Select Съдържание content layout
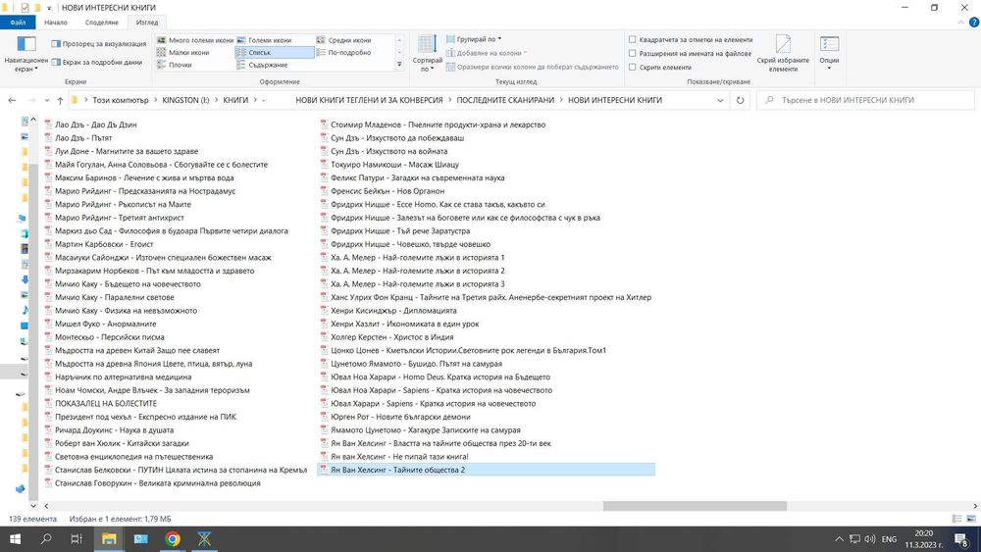The height and width of the screenshot is (552, 981). [x=262, y=65]
